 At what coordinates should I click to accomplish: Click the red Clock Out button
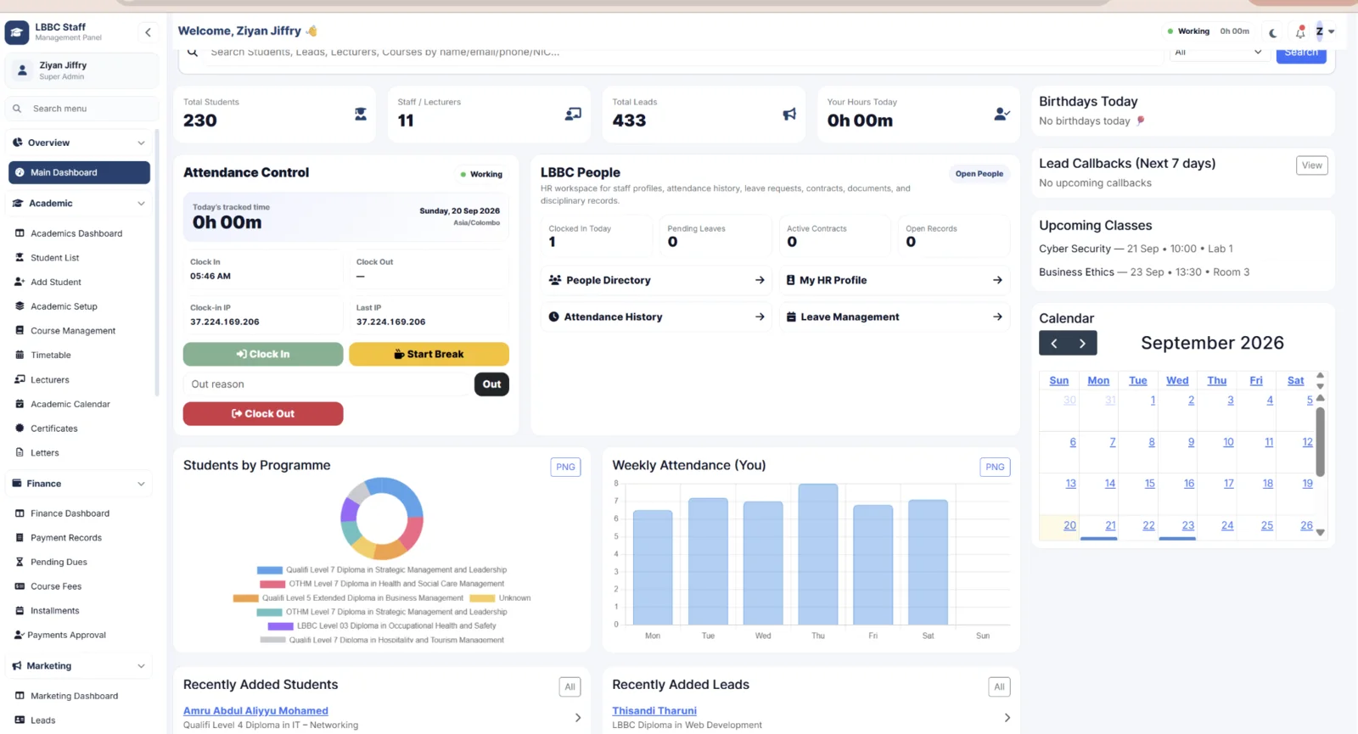click(x=263, y=413)
